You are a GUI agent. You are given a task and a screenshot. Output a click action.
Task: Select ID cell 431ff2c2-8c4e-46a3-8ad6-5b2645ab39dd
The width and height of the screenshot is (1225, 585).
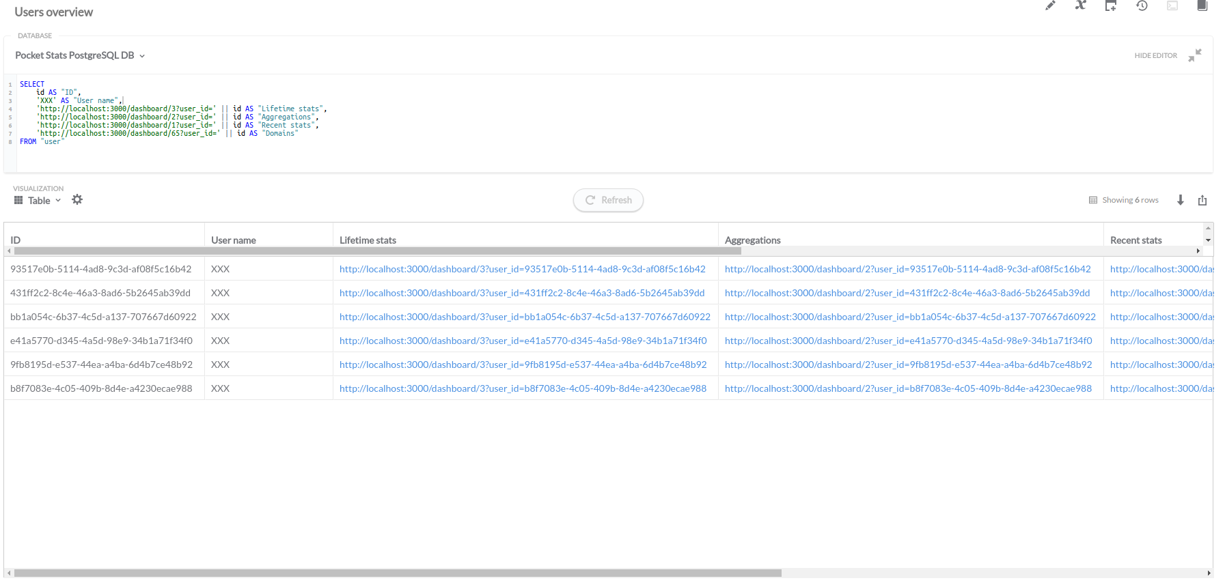[100, 293]
